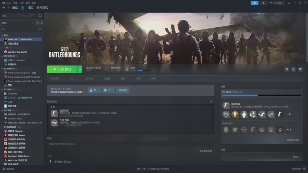This screenshot has width=308, height=173.
Task: Click the thumbs-up recommend button
Action: point(94,90)
